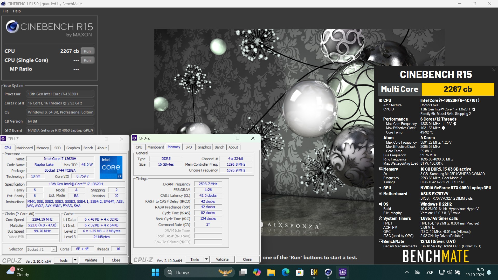Open Microsoft Edge from the taskbar

[285, 272]
